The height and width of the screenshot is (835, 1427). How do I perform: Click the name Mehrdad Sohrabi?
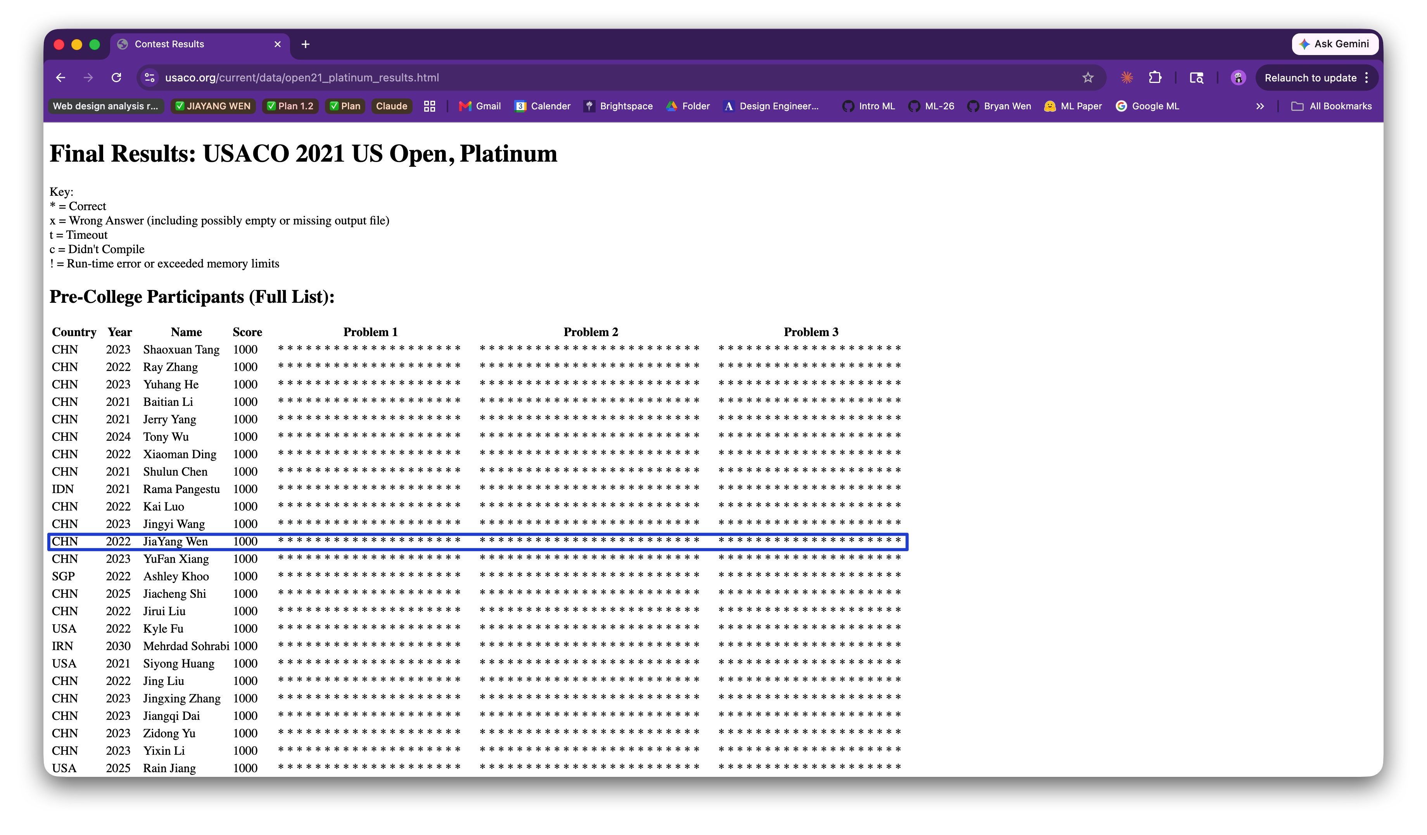(186, 646)
